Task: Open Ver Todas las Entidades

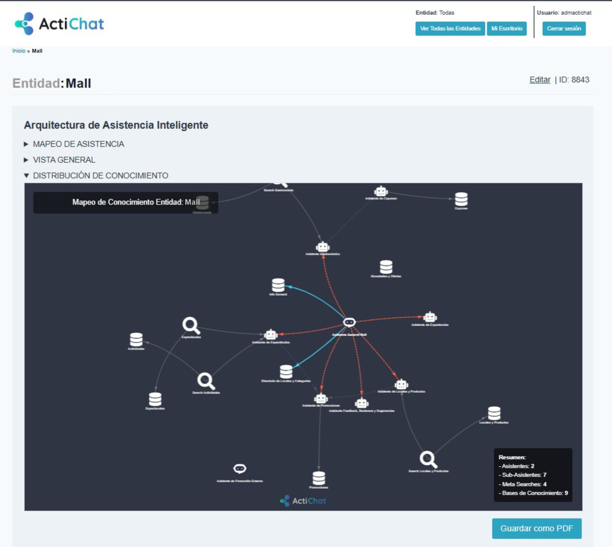Action: point(450,29)
